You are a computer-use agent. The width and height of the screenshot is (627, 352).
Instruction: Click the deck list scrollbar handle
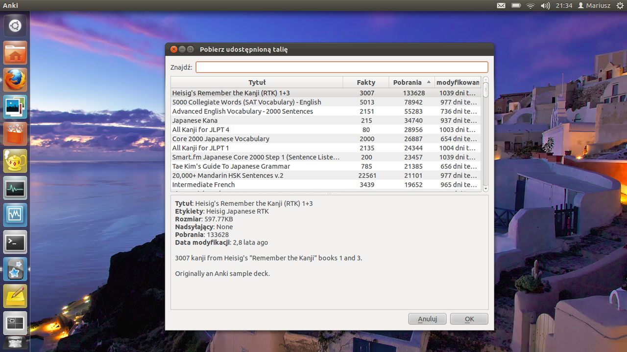pyautogui.click(x=485, y=90)
